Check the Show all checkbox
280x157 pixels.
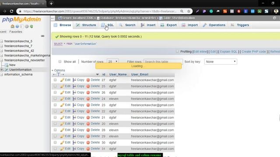(60, 61)
